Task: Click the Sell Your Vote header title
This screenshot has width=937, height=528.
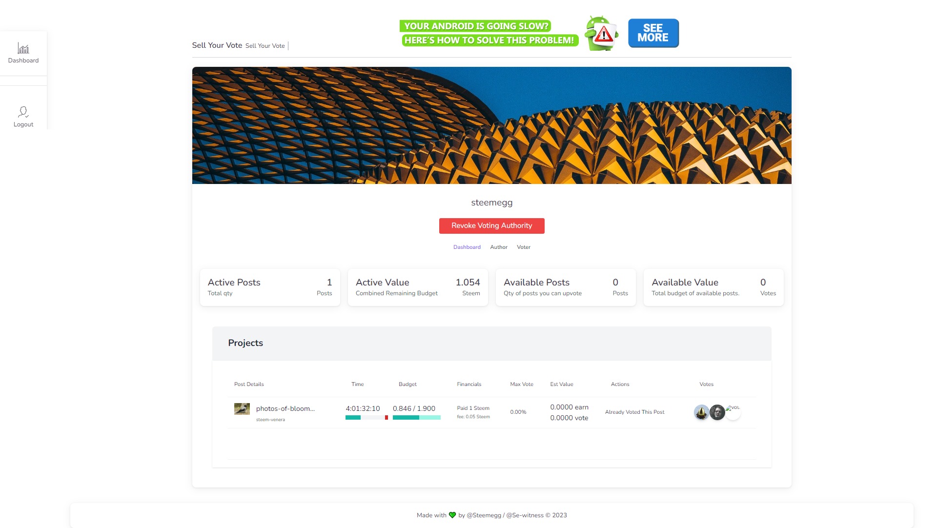Action: pos(217,45)
